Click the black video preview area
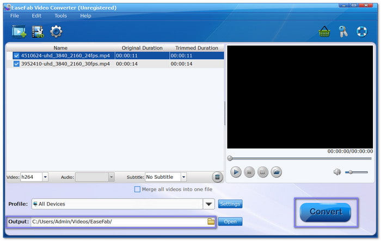Viewport: 381px width, 241px height. [x=300, y=97]
